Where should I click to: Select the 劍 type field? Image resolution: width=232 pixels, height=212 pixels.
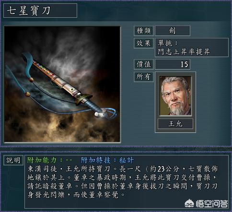tap(173, 31)
